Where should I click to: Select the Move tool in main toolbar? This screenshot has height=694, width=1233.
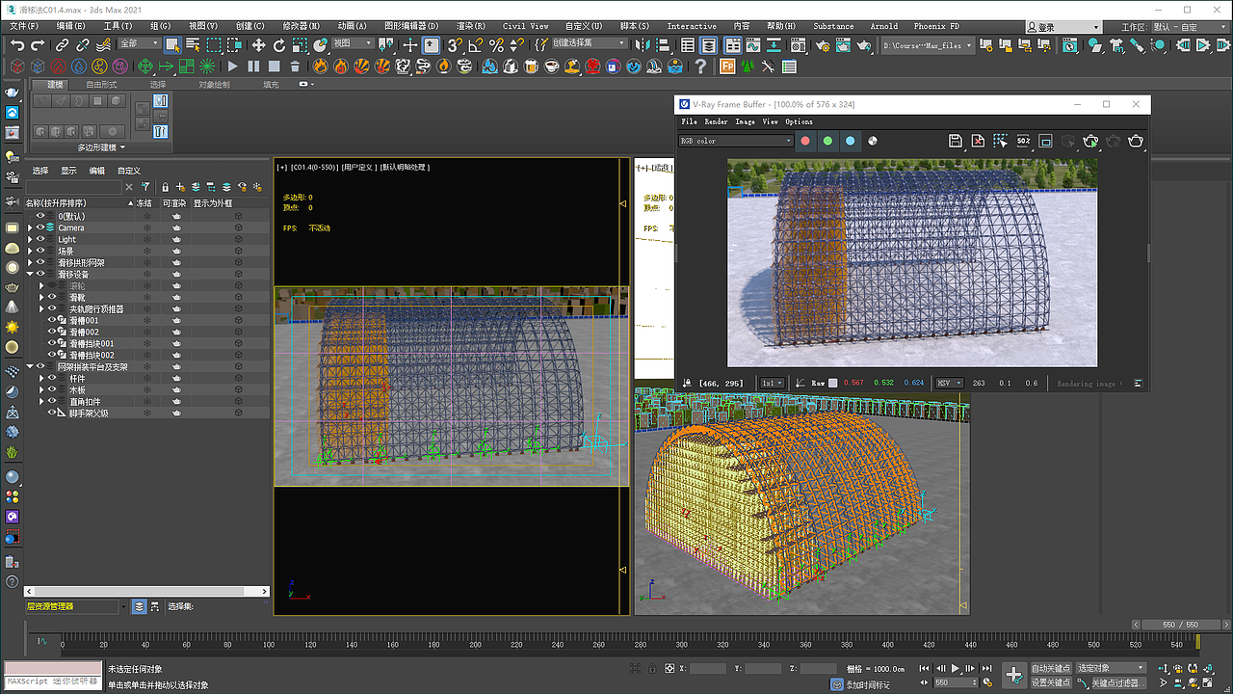258,45
